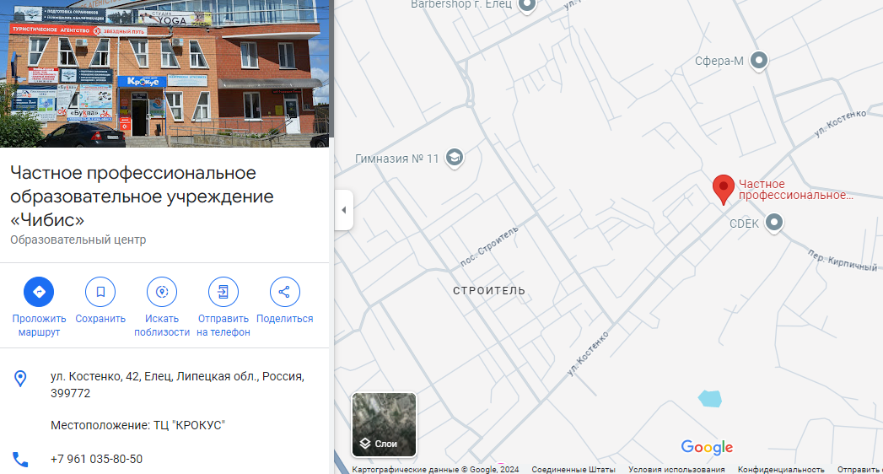883x474 pixels.
Task: Click the red Частное профессиональное... map label
Action: point(796,190)
